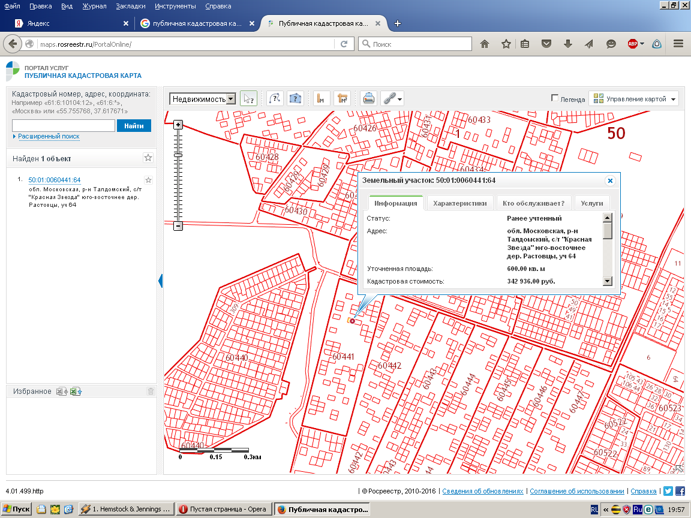
Task: Switch to the Услуги tab
Action: click(592, 203)
